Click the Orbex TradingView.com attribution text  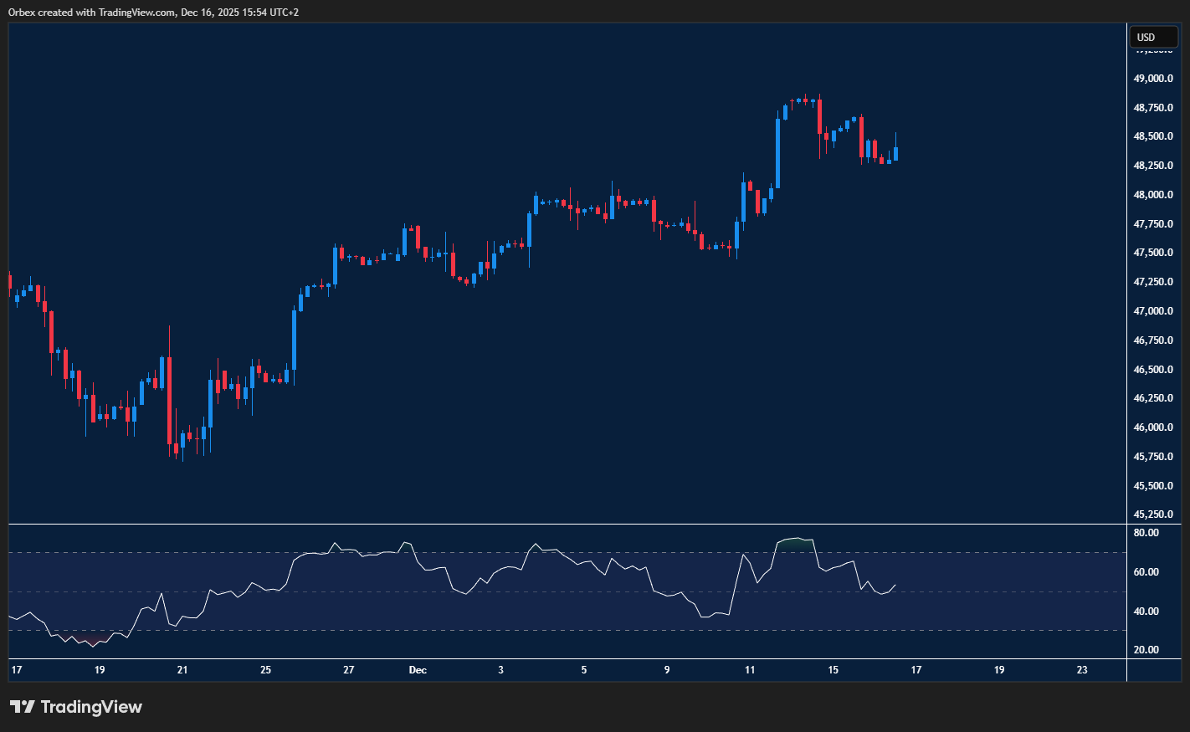tap(153, 13)
